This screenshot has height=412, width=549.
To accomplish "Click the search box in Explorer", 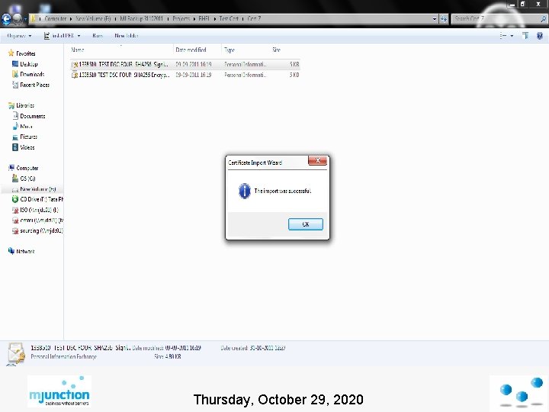I will (495, 18).
